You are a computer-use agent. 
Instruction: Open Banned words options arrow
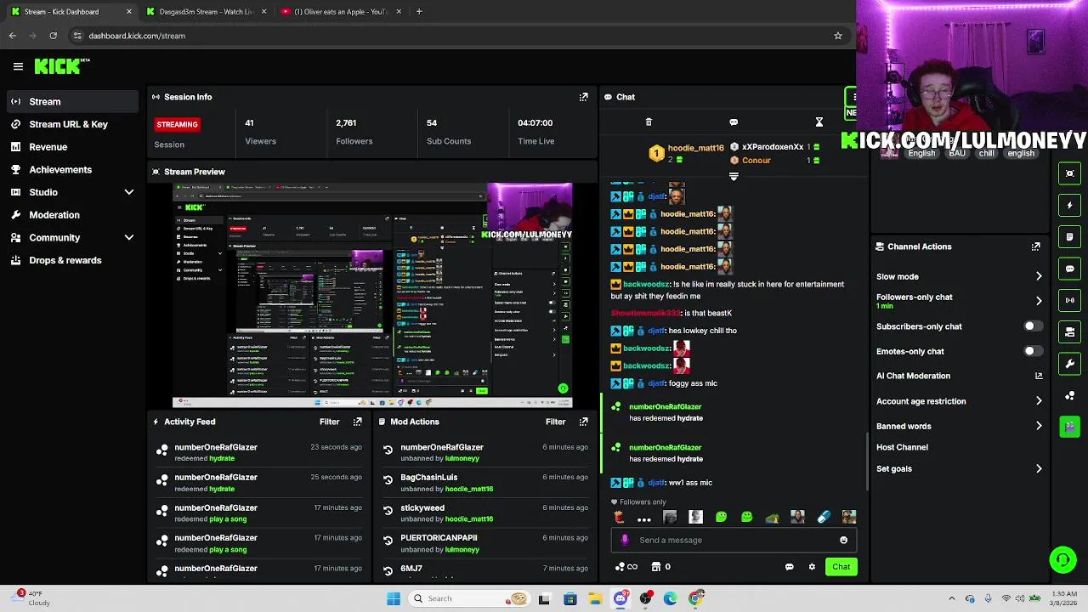pyautogui.click(x=1039, y=426)
